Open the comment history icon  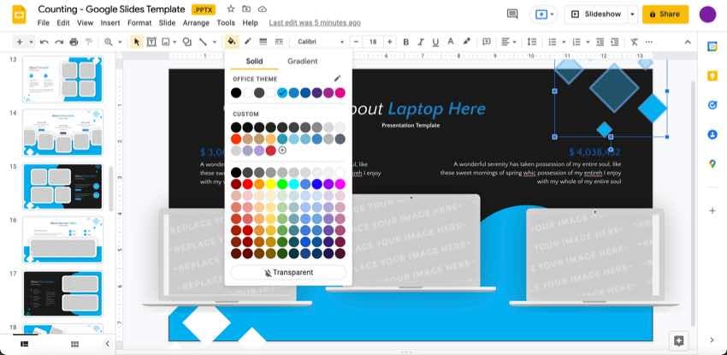pos(512,14)
